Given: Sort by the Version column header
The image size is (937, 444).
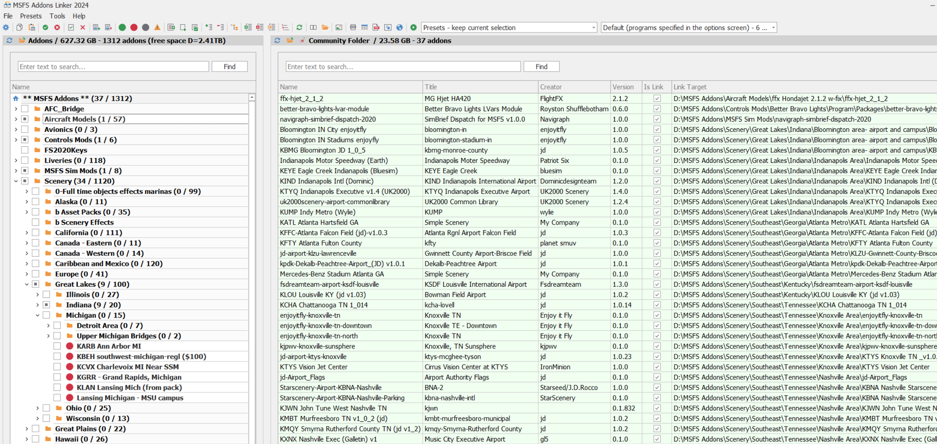Looking at the screenshot, I should (626, 87).
